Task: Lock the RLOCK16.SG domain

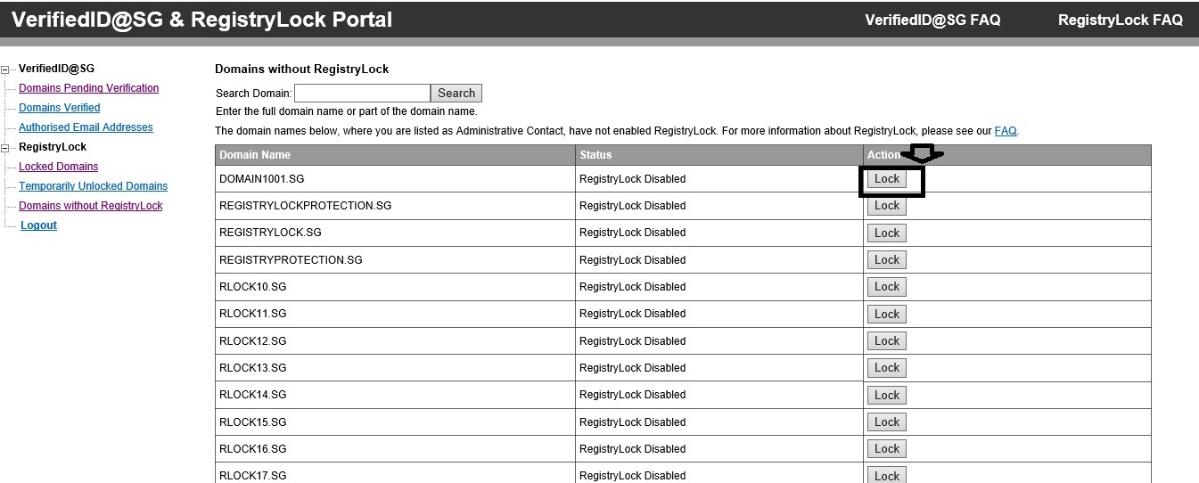Action: [887, 449]
